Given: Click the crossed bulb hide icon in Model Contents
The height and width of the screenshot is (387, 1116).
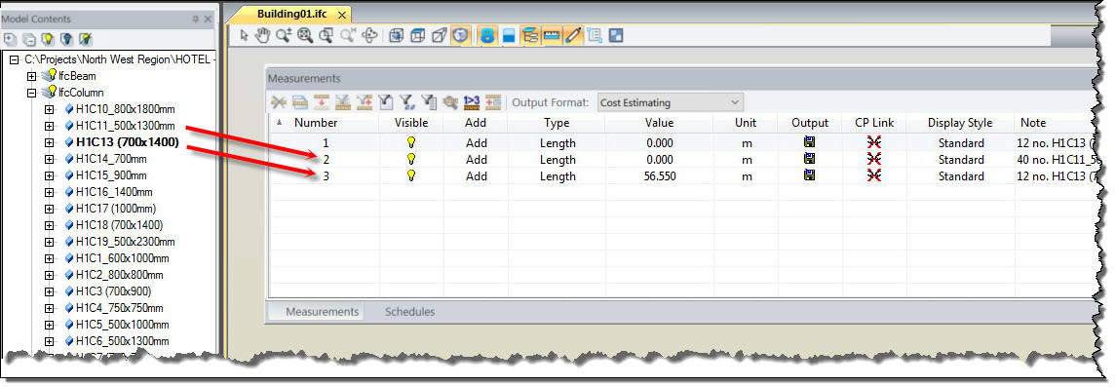Looking at the screenshot, I should click(85, 39).
